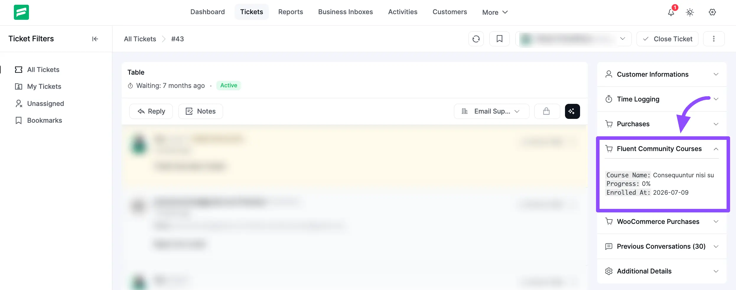Click the enrolled date 2026-07-09
Viewport: 736px width, 290px height.
(x=671, y=192)
